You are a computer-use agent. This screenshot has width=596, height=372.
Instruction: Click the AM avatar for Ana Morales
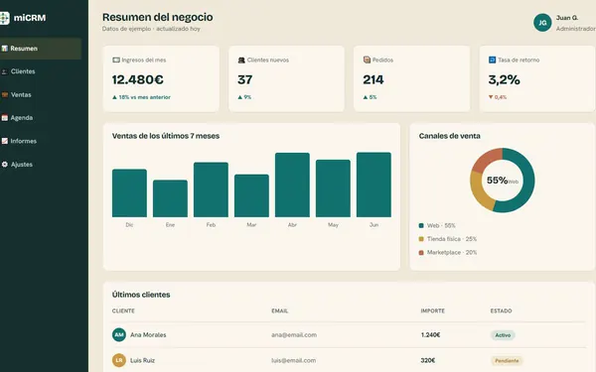point(119,335)
